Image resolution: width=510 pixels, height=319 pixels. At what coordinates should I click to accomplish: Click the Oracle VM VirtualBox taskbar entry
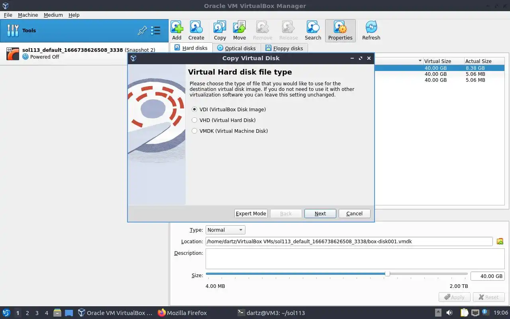tap(115, 313)
